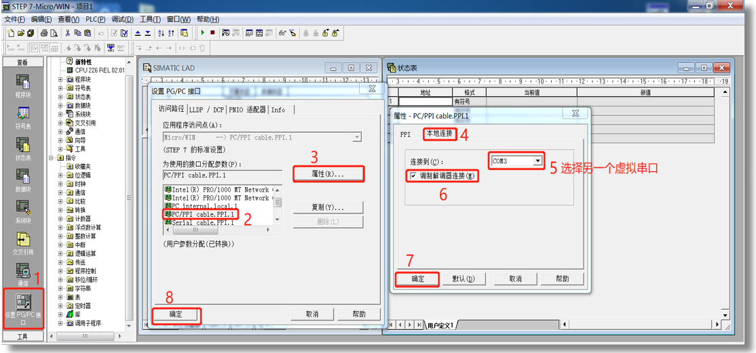The height and width of the screenshot is (353, 756).
Task: Click the red Stop PLC icon
Action: (x=212, y=33)
